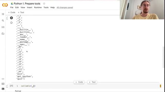Viewport: 165px width, 92px height.
Task: Click the '__name__' output line
Action: click(x=23, y=39)
